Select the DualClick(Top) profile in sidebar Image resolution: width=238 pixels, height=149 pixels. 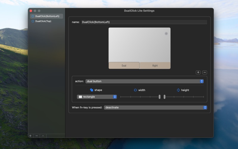pyautogui.click(x=46, y=21)
